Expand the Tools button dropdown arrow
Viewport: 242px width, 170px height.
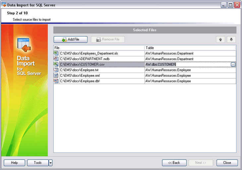pyautogui.click(x=51, y=163)
